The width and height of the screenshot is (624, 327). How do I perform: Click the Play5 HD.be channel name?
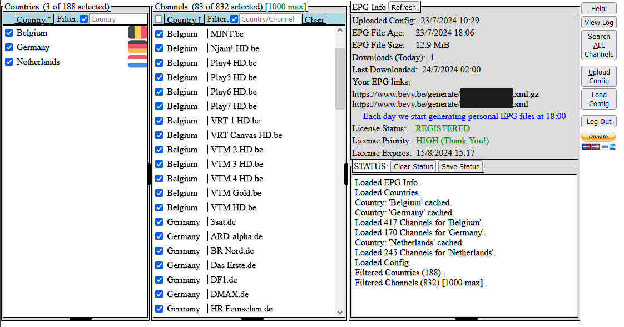click(x=234, y=77)
